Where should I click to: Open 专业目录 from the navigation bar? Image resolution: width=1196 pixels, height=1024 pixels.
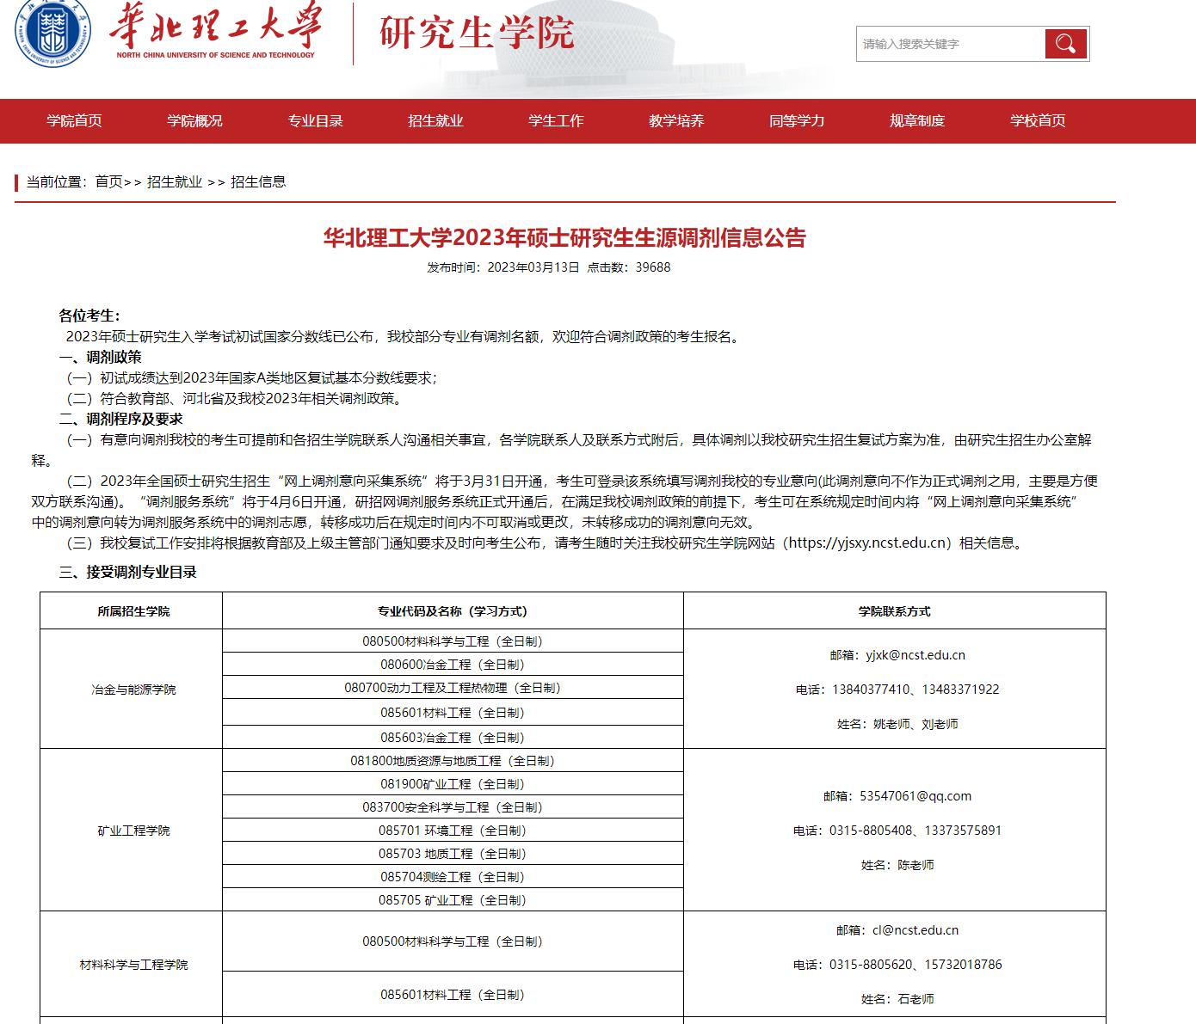pyautogui.click(x=315, y=121)
